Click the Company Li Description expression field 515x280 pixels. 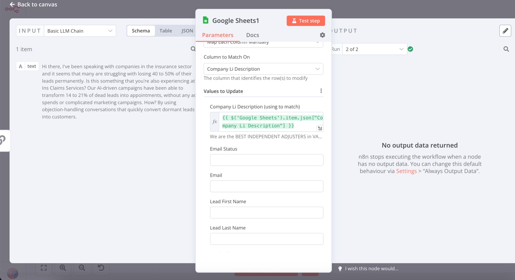tap(271, 122)
